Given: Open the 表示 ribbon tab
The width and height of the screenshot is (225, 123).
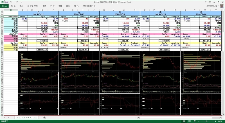Looking at the screenshot, I should pyautogui.click(x=68, y=6).
